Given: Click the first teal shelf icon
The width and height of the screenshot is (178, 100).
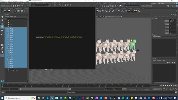Looking at the screenshot, I should tap(5, 11).
